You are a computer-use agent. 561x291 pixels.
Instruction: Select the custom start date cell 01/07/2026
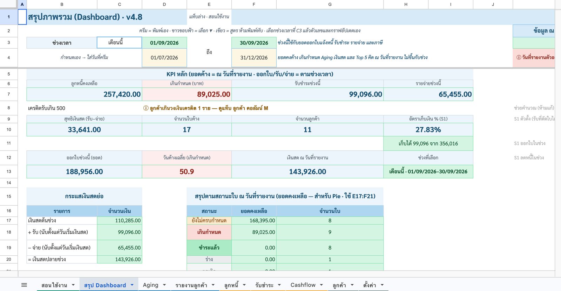(164, 58)
